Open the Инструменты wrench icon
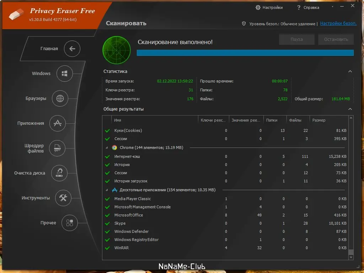 coord(63,198)
